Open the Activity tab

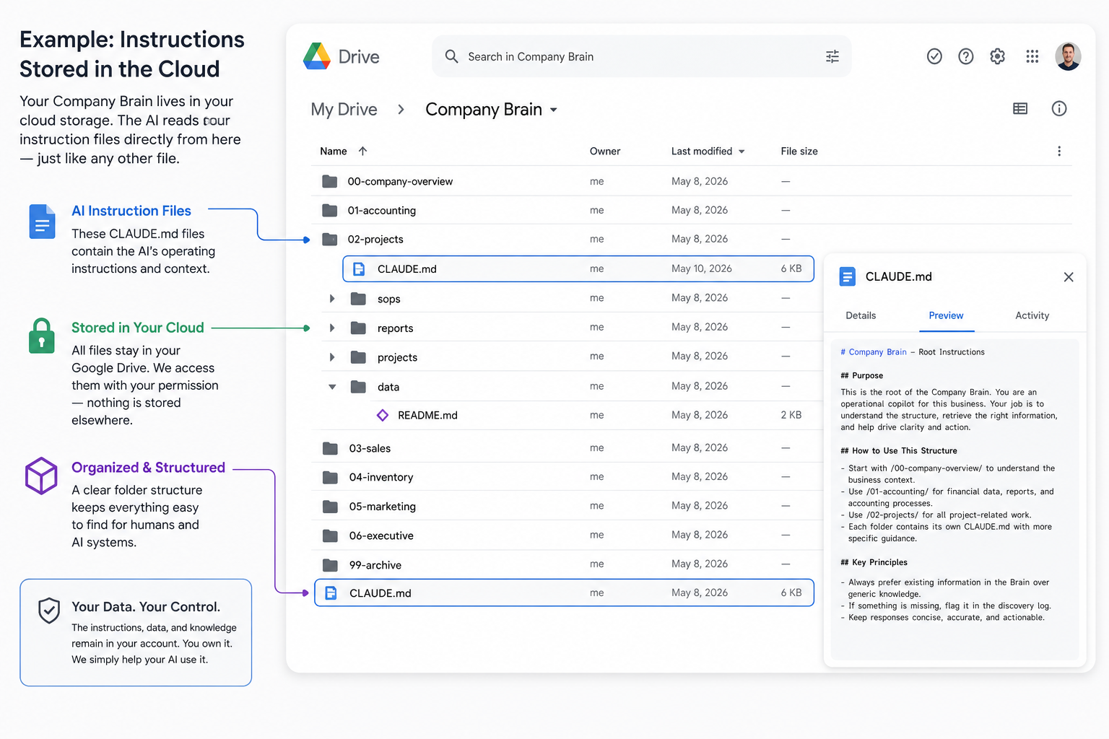click(x=1032, y=315)
